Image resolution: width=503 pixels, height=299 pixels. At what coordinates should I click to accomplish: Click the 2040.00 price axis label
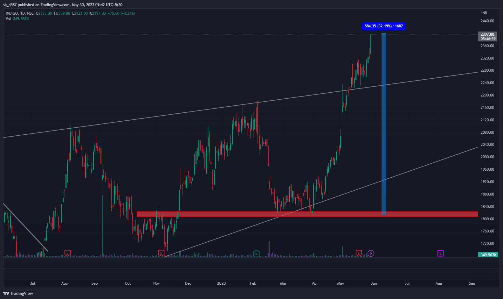pos(487,145)
